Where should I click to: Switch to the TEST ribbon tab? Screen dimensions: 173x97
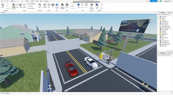pyautogui.click(x=37, y=1)
